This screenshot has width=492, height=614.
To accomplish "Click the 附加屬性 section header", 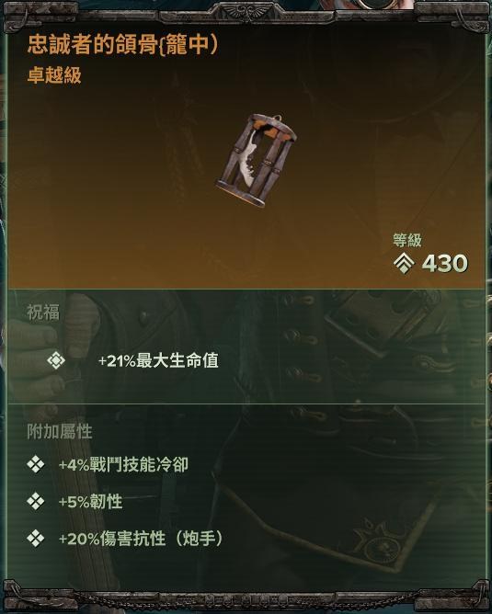I will tap(60, 431).
